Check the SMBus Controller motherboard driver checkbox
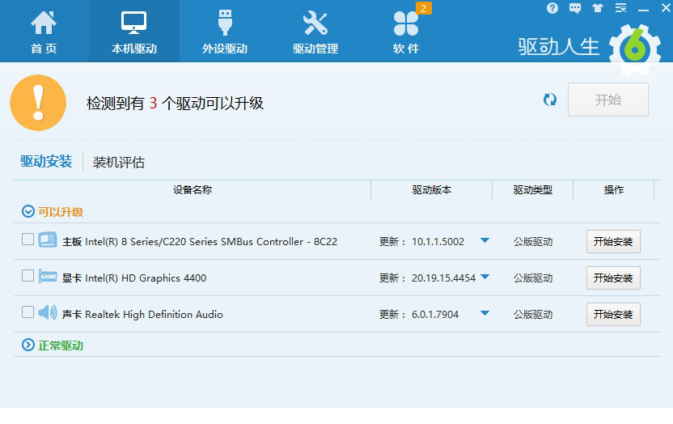 click(28, 239)
